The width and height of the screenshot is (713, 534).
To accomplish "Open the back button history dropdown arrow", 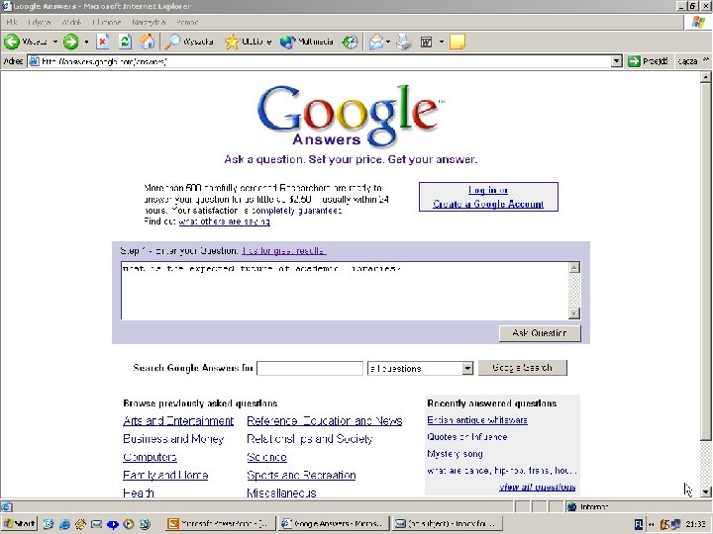I will coord(55,42).
